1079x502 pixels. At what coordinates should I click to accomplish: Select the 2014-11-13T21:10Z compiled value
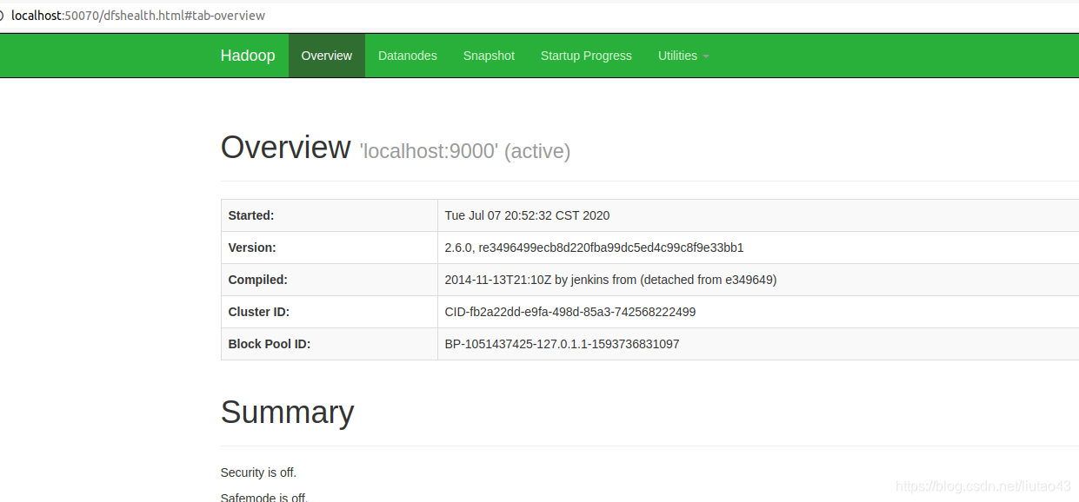coord(610,280)
